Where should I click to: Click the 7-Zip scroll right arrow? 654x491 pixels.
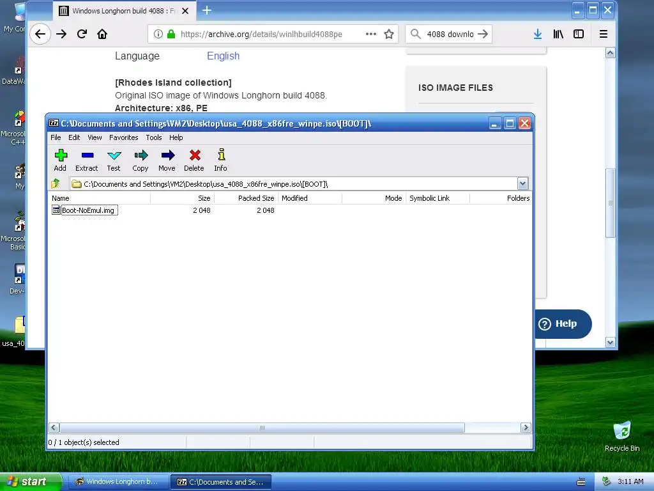526,428
